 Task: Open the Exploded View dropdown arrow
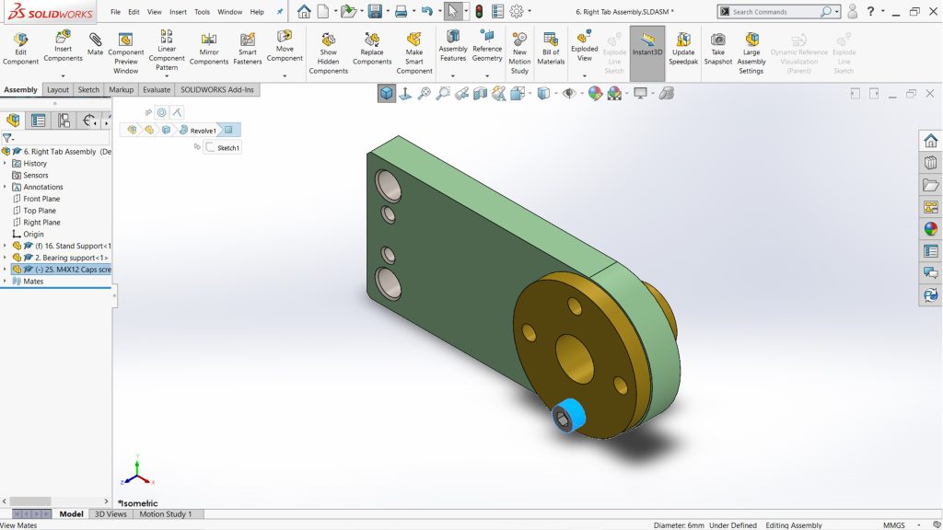point(584,76)
